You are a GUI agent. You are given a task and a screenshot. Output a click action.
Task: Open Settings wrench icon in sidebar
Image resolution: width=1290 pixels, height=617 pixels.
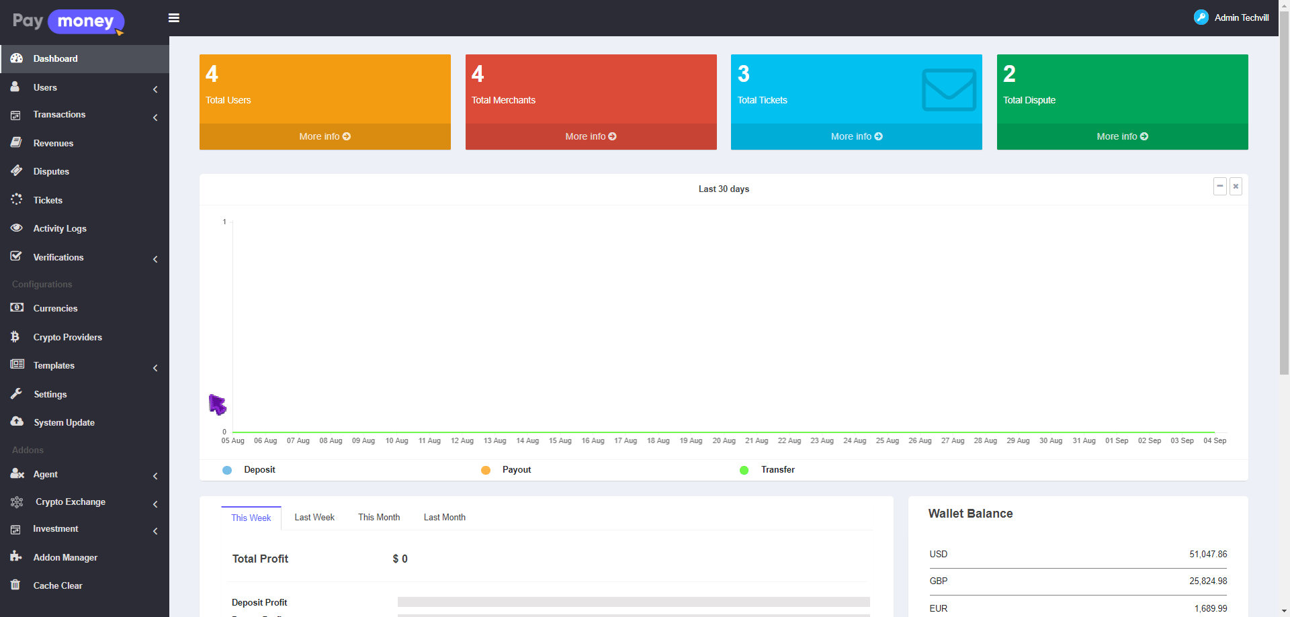point(17,393)
